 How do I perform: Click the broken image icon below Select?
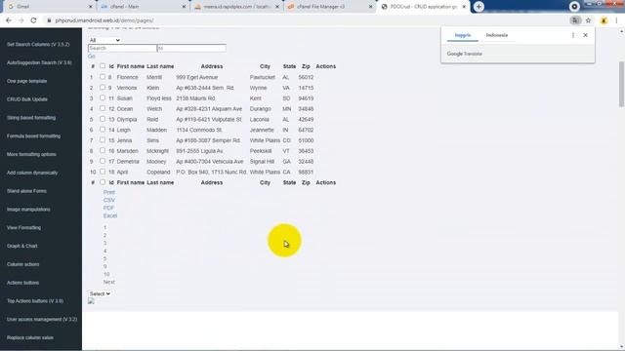(x=91, y=301)
